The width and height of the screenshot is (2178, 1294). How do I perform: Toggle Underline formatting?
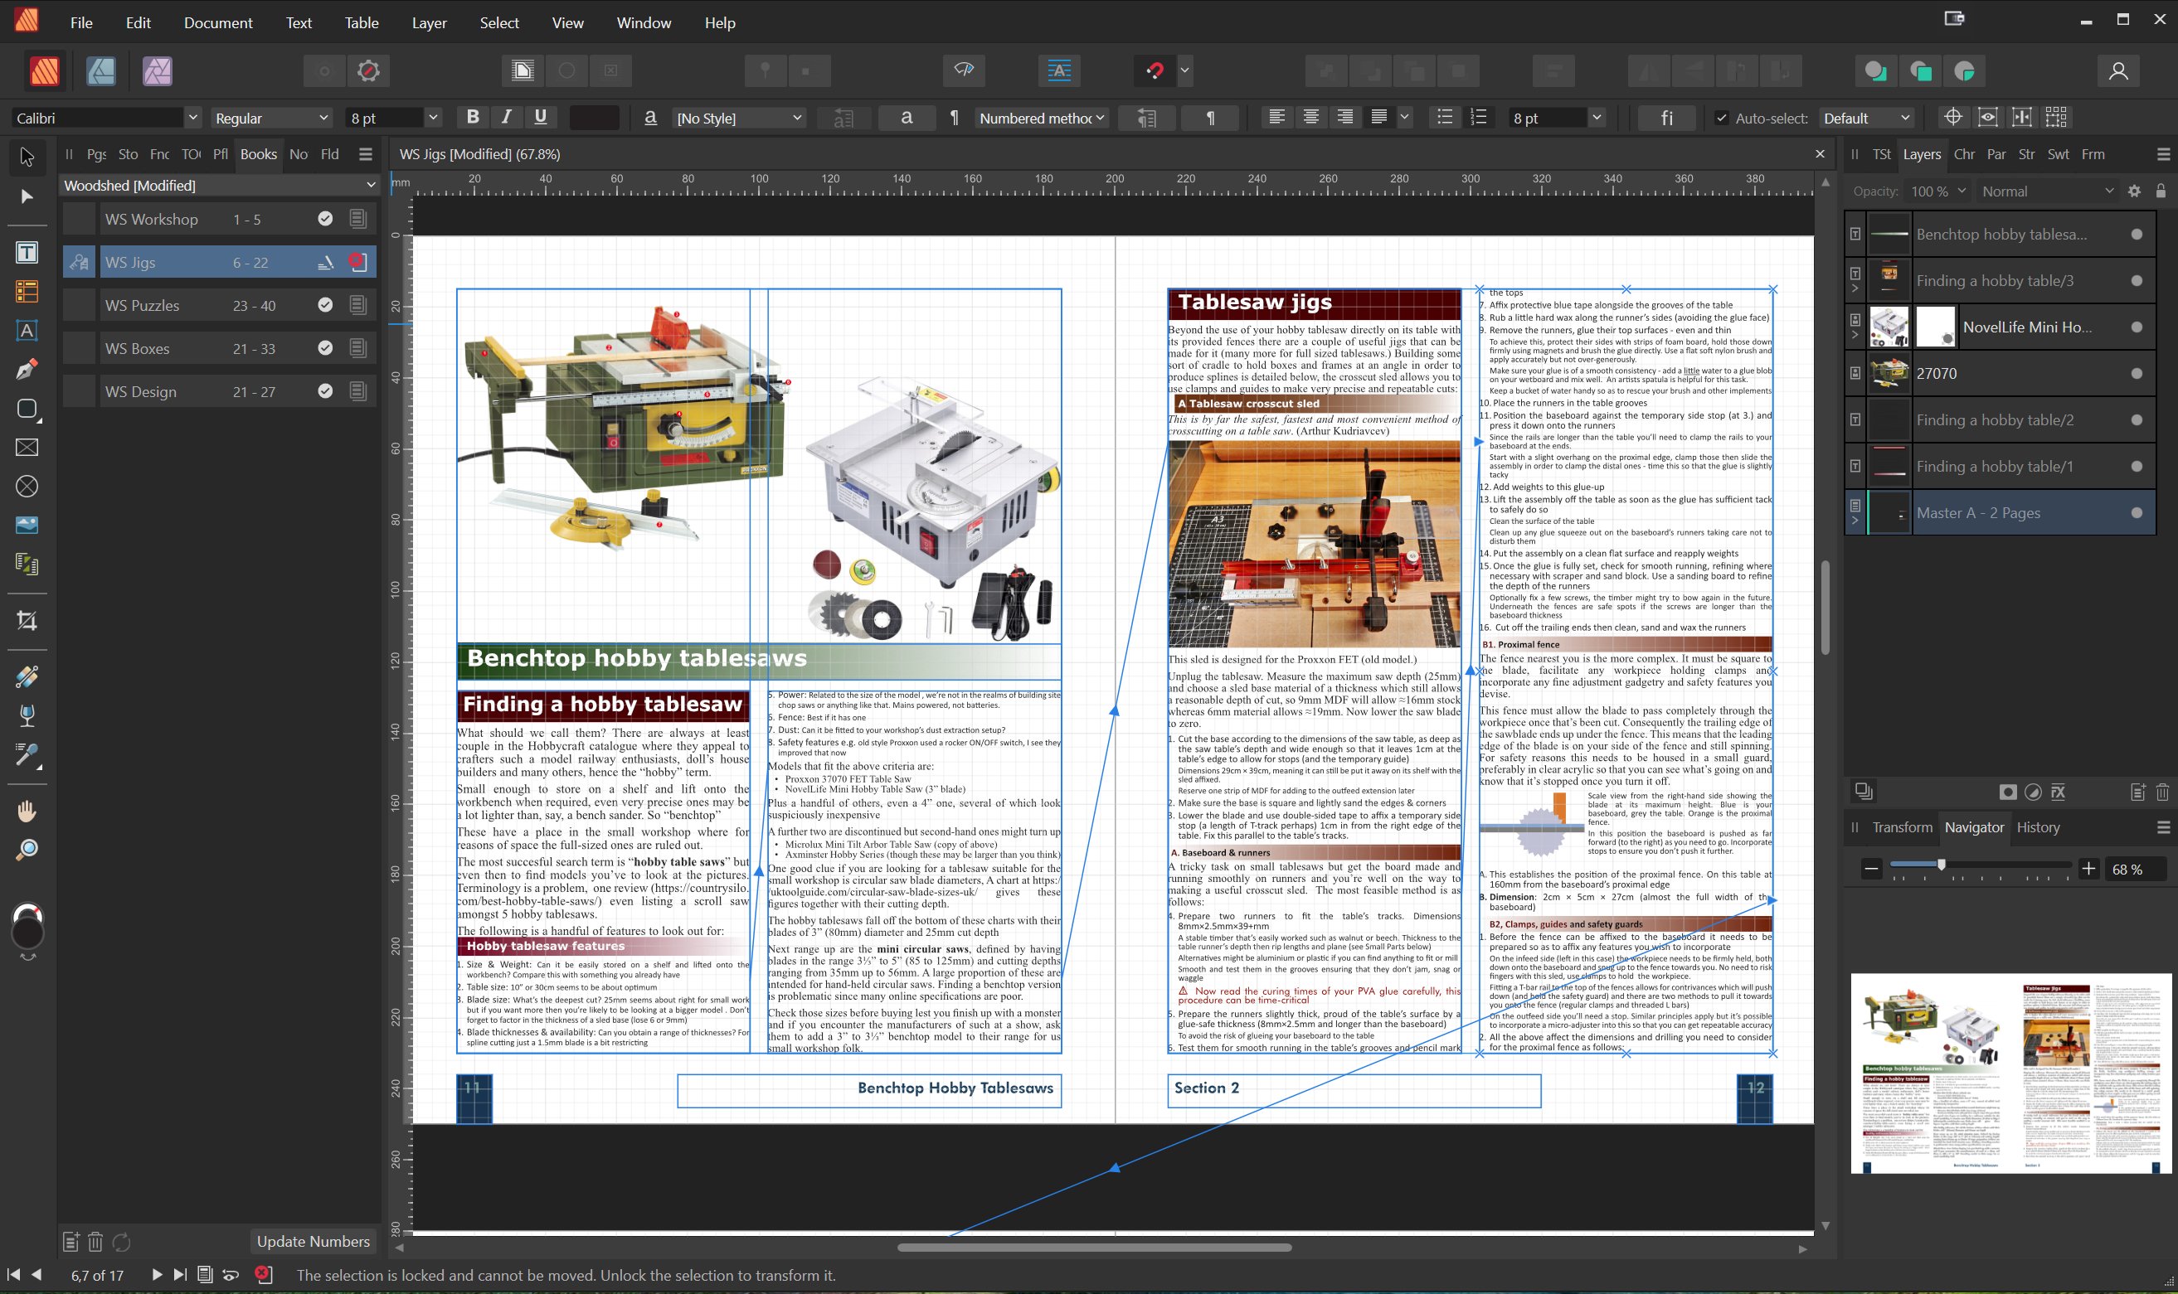pyautogui.click(x=540, y=118)
